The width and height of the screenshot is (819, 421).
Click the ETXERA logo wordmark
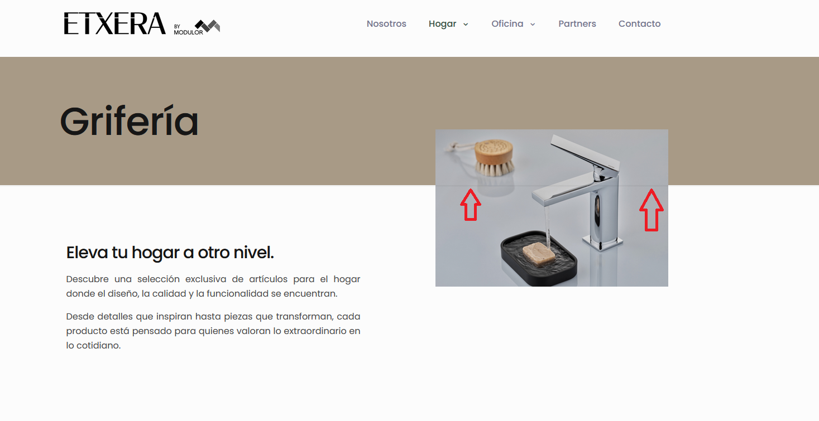(x=115, y=23)
